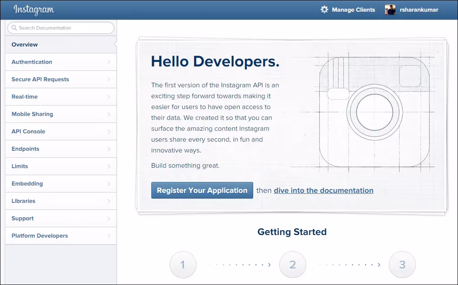Viewport: 458px width, 285px height.
Task: Click the Instagram logo in header
Action: pyautogui.click(x=33, y=10)
